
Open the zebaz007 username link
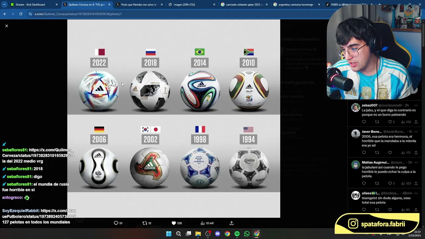[x=370, y=106]
